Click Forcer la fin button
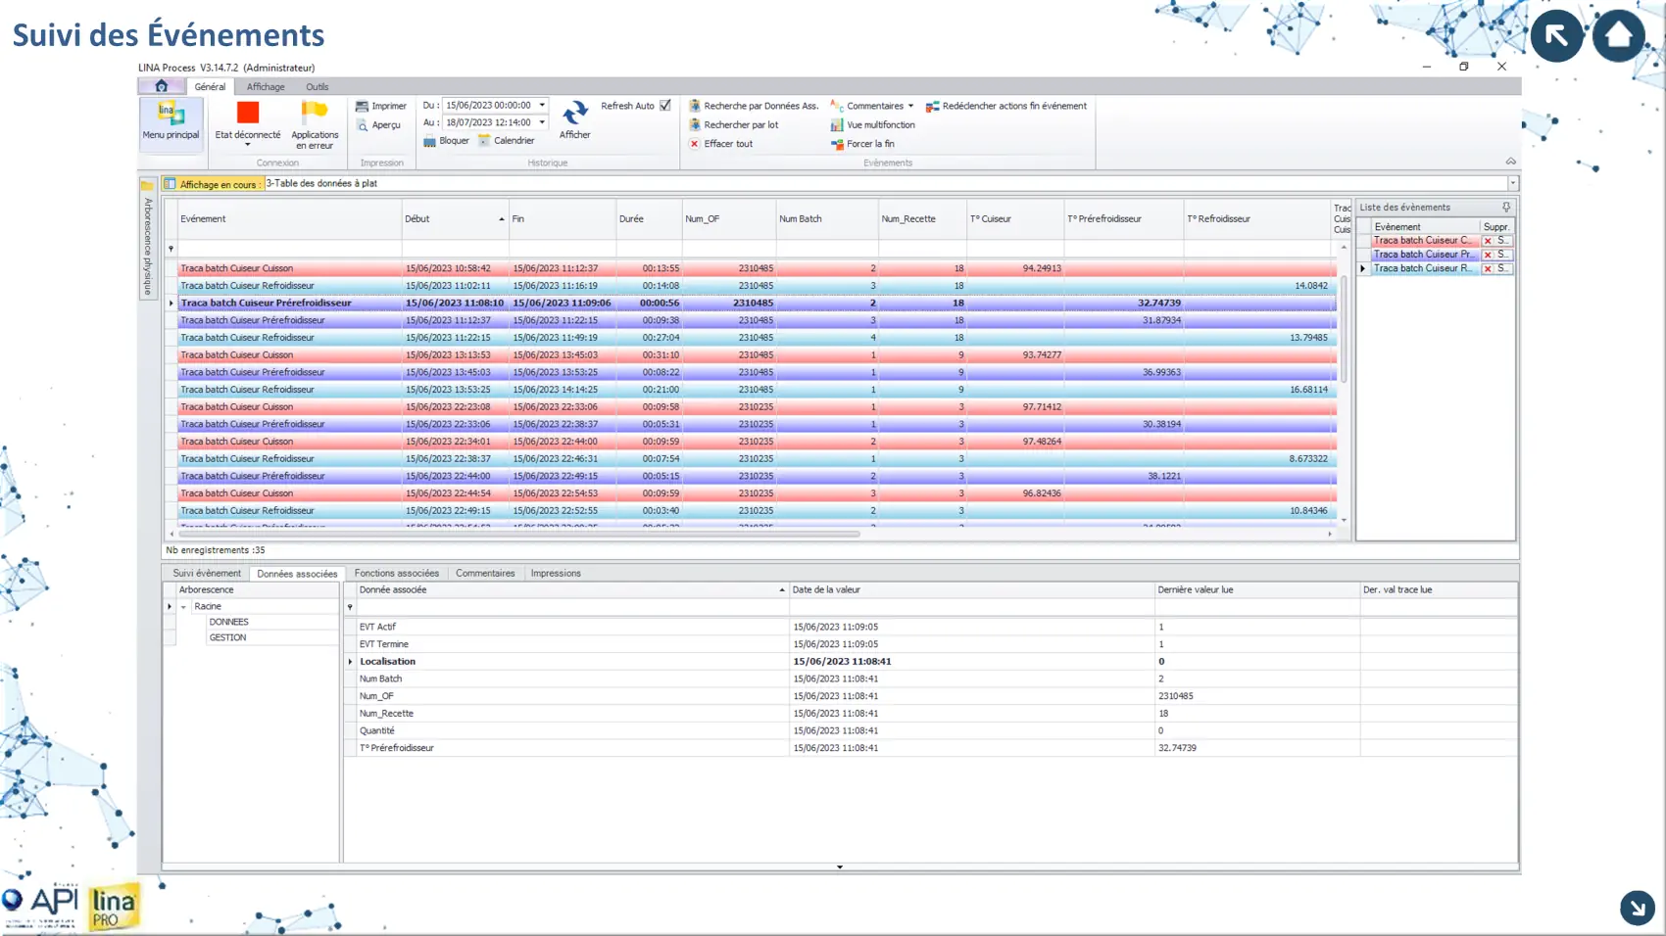This screenshot has width=1666, height=936. coord(869,144)
